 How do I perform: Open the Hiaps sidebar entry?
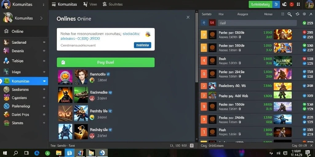click(24, 72)
